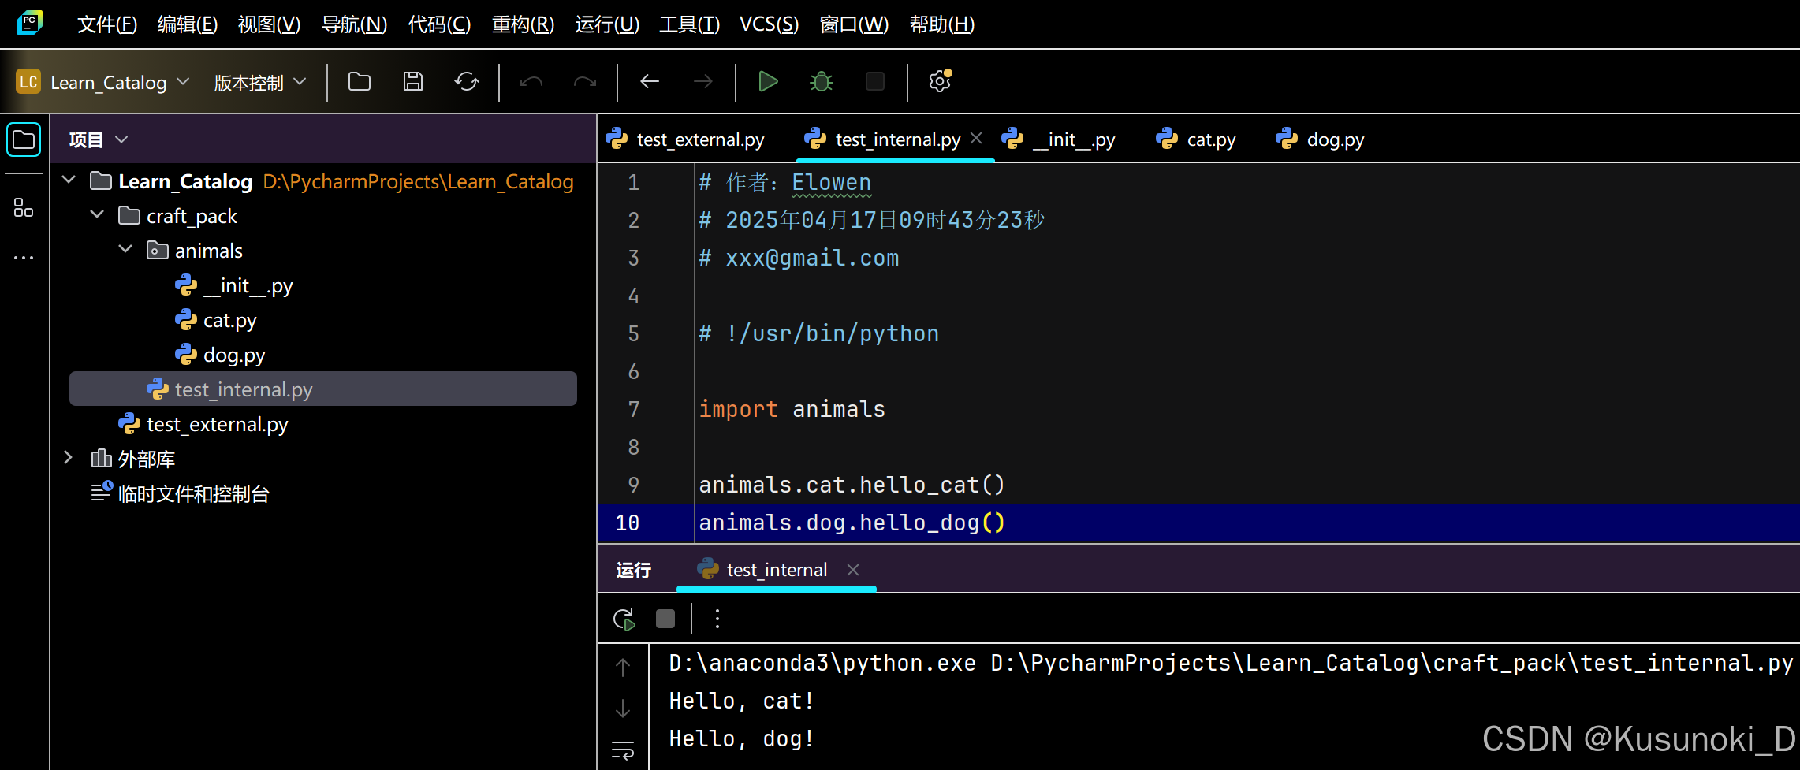Collapse the Learn_Catalog root node
Screen dimensions: 1800x770
tap(69, 180)
